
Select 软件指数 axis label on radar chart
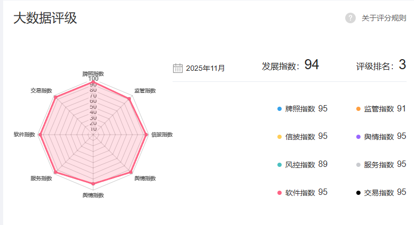[24, 135]
